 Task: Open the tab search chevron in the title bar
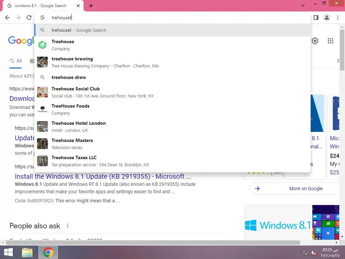pos(303,6)
